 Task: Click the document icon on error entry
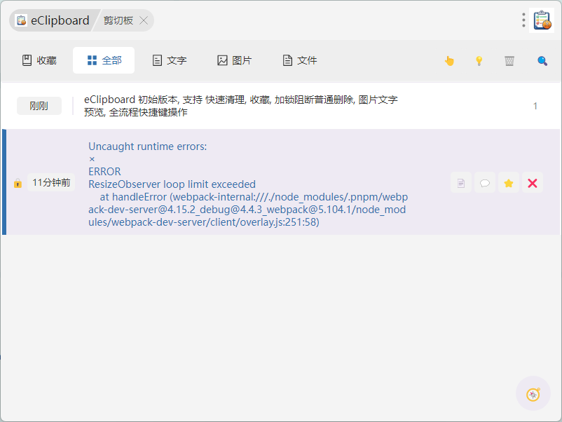coord(460,183)
